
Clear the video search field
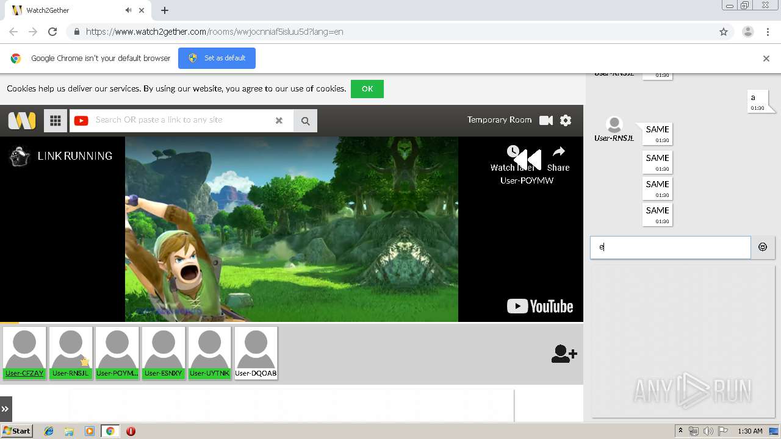tap(279, 120)
